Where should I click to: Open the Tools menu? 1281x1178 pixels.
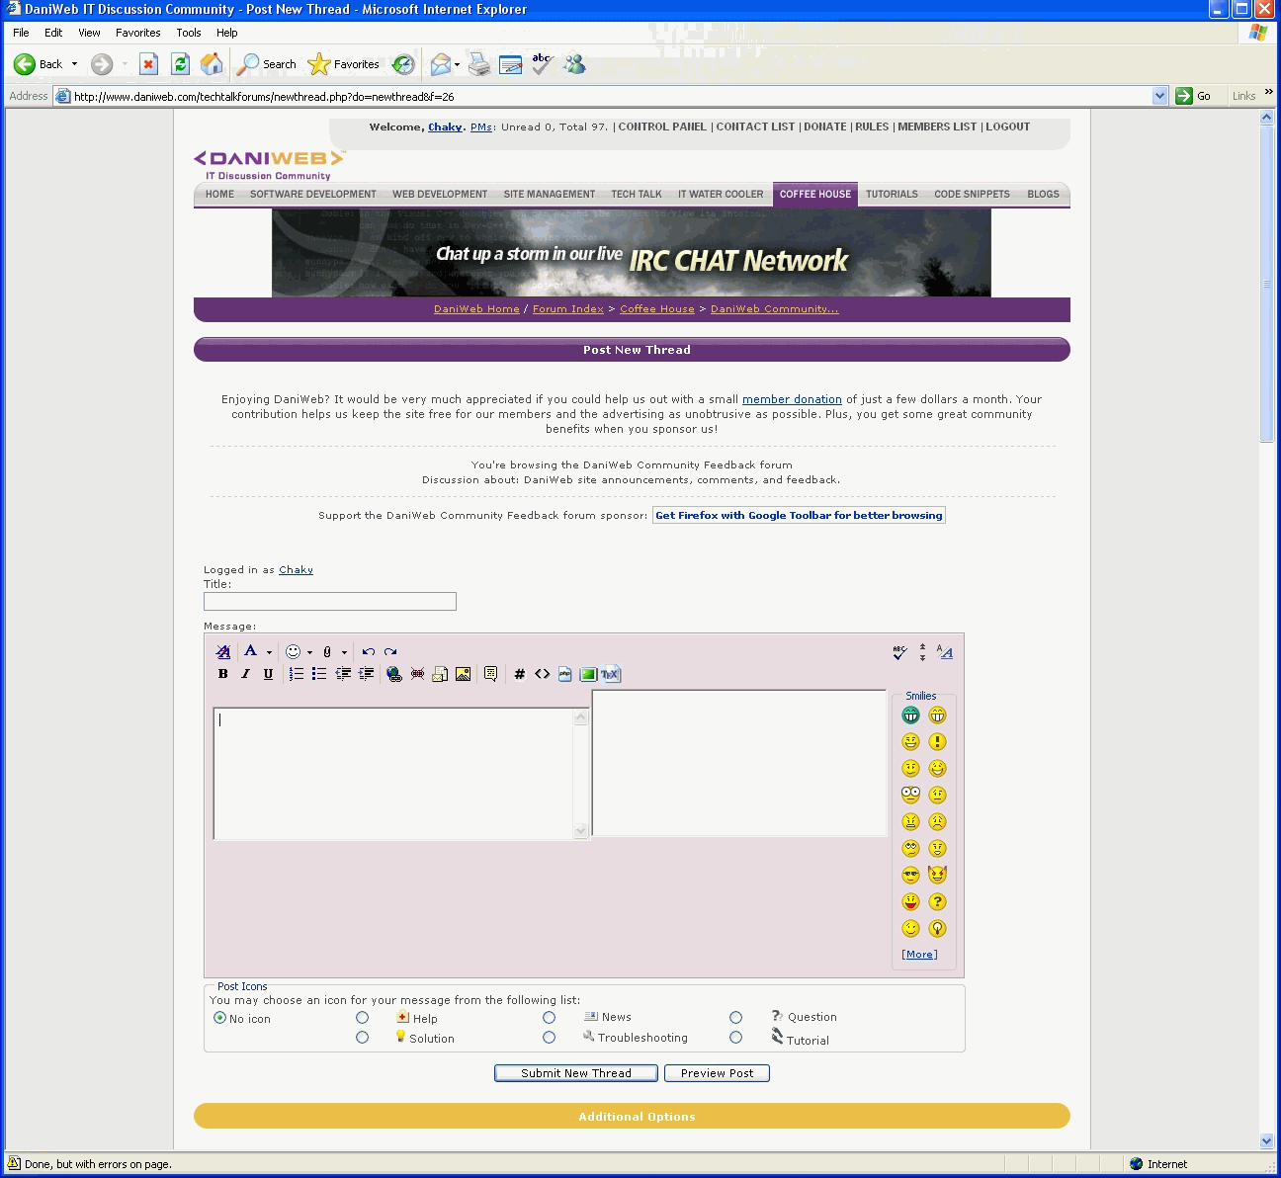189,33
